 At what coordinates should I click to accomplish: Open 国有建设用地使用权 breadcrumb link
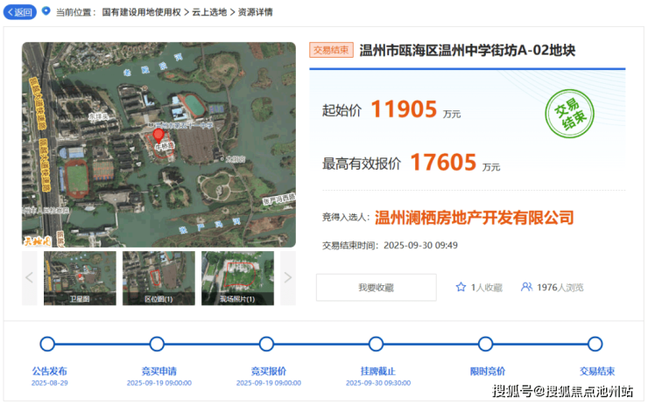[x=141, y=12]
